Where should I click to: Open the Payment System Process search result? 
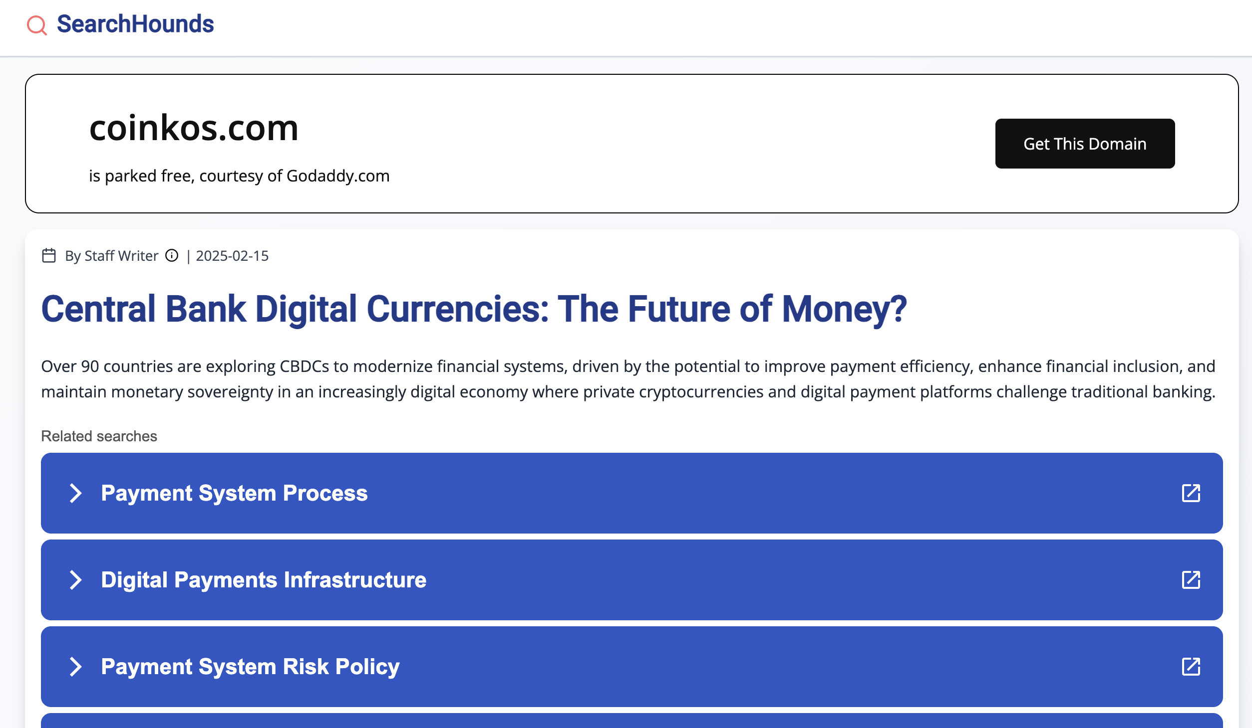[x=234, y=493]
